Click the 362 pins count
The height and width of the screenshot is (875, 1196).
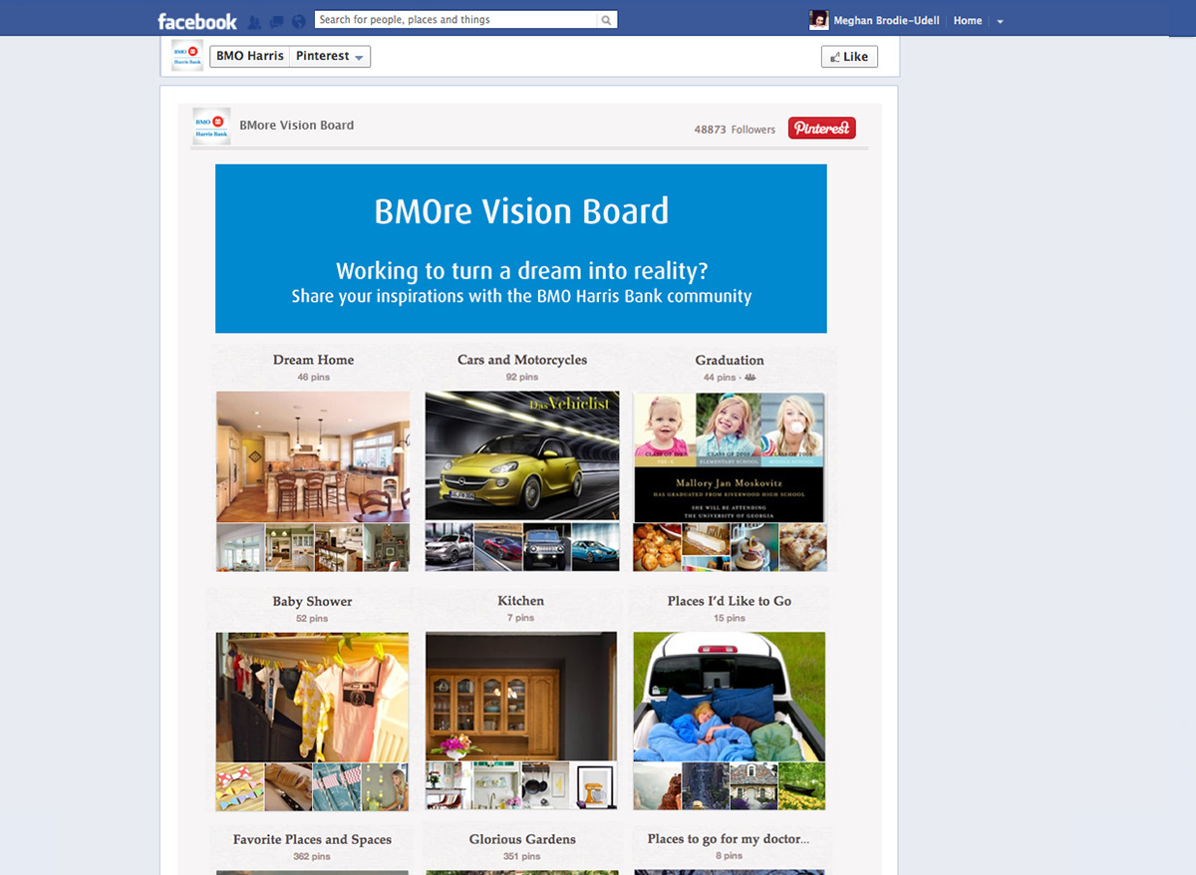tap(312, 857)
